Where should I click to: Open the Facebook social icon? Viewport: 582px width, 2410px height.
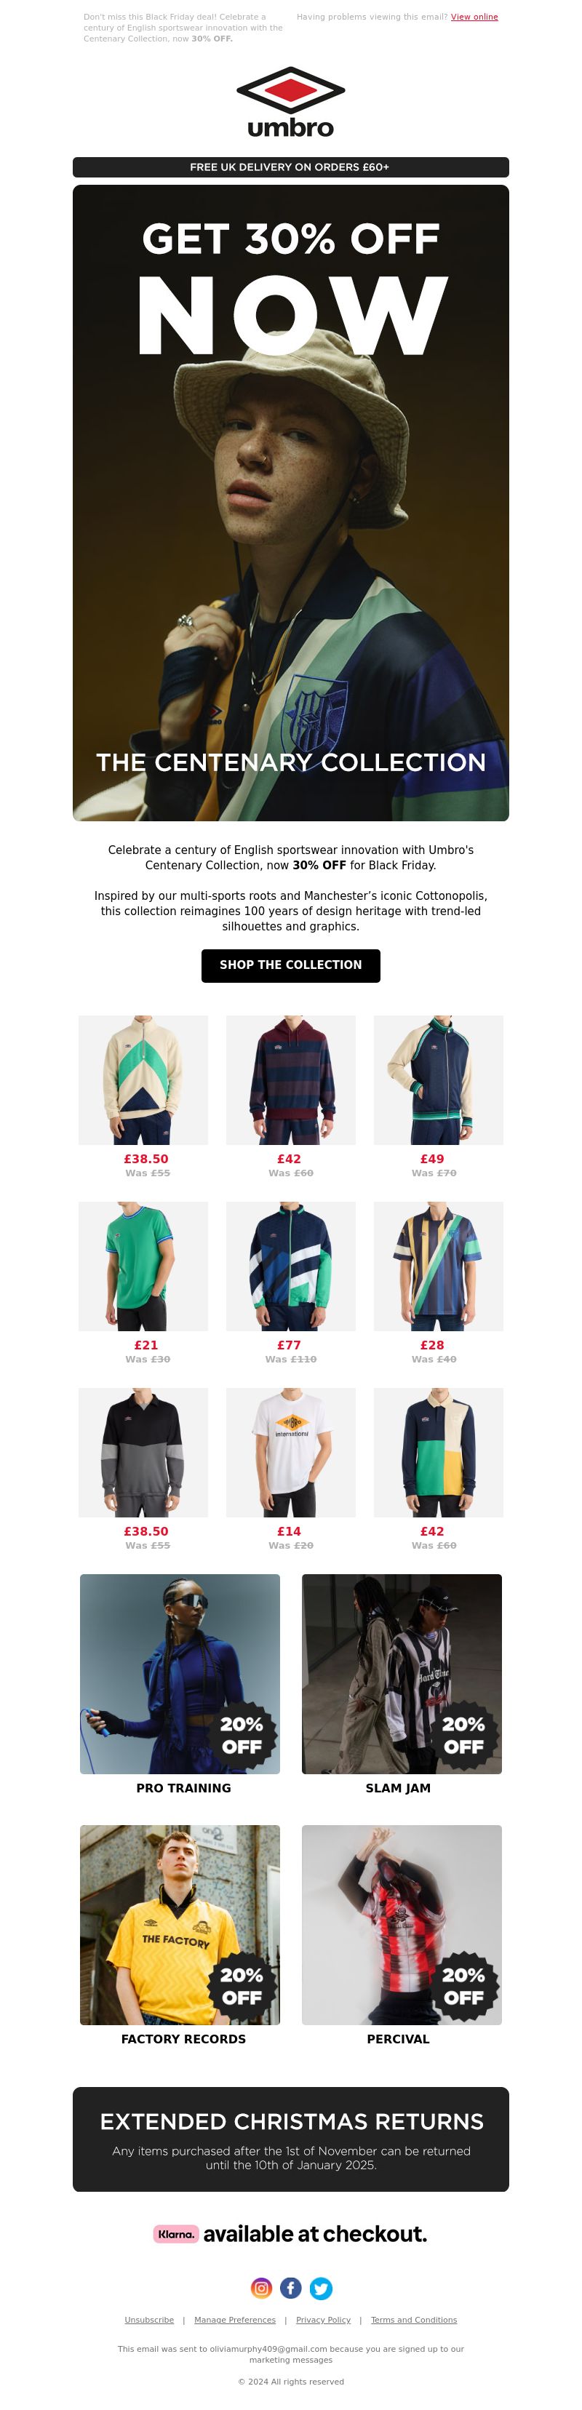click(x=291, y=2288)
